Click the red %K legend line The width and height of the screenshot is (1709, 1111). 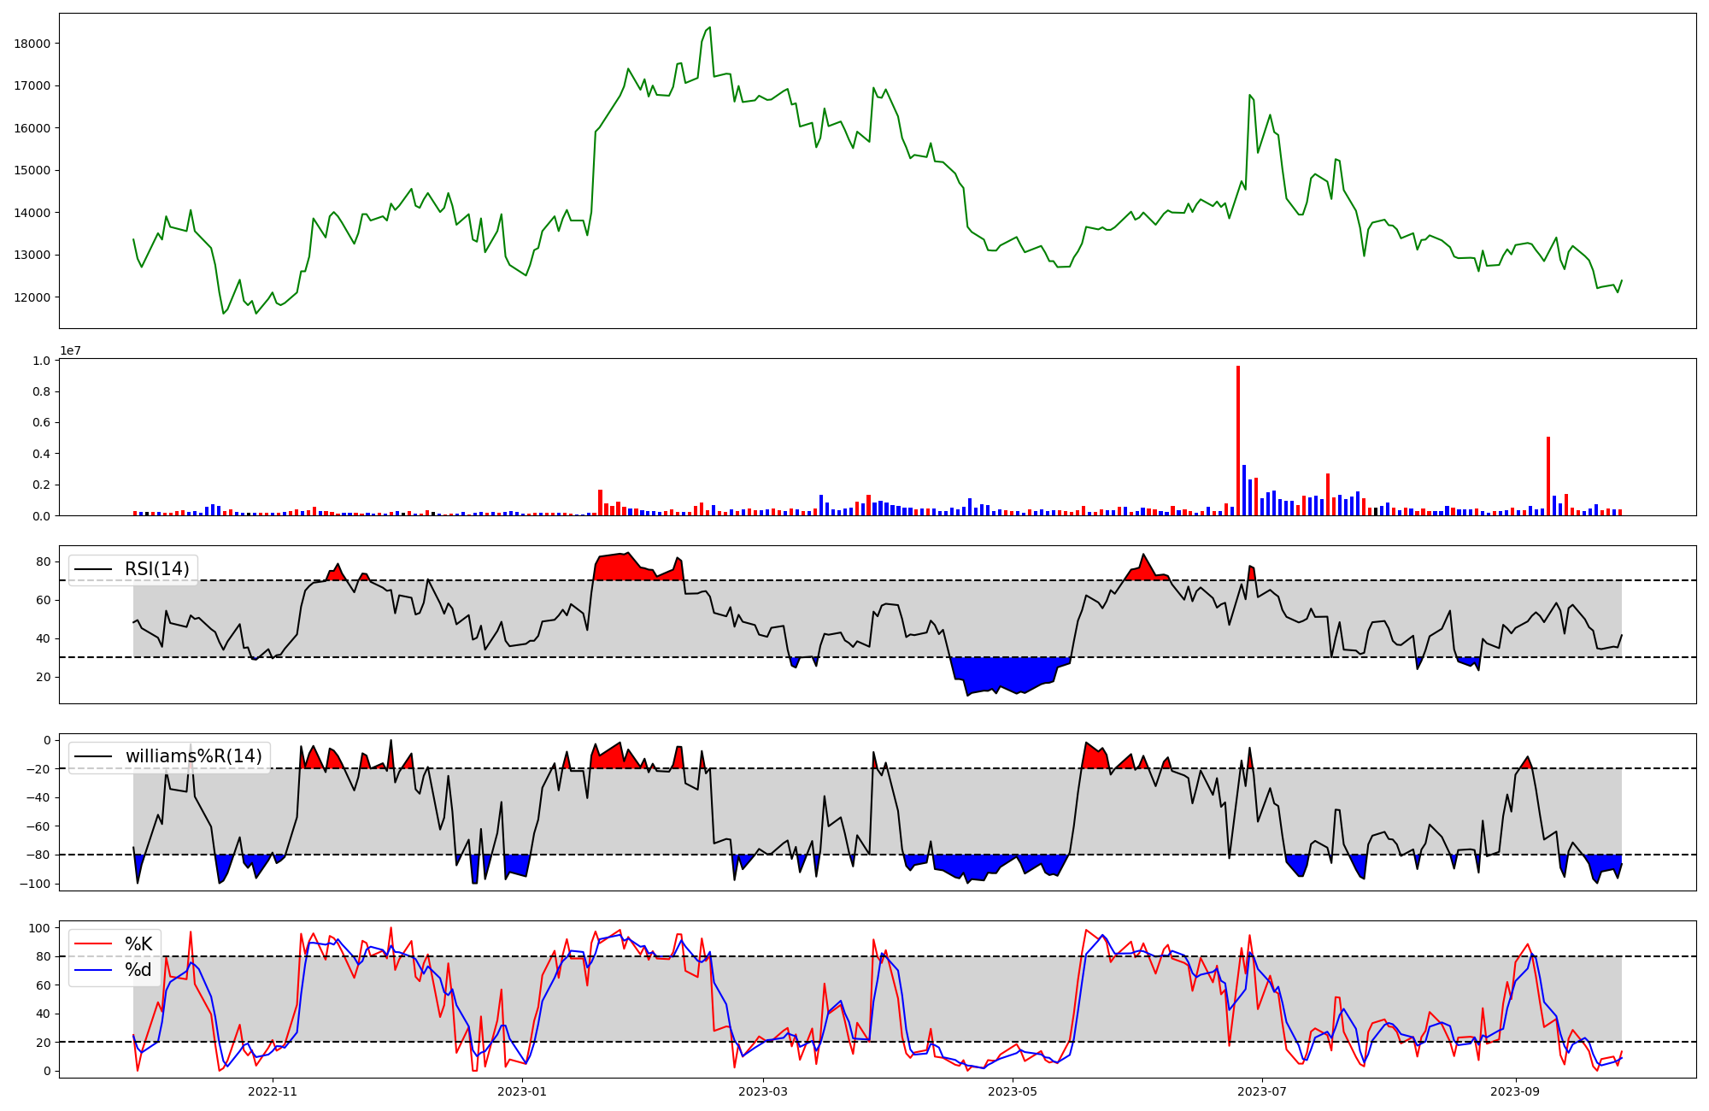pyautogui.click(x=93, y=943)
